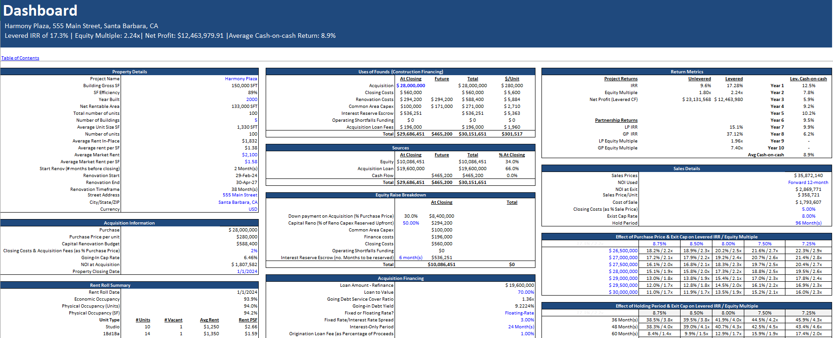
Task: Click the $26,500,000 purchase price row
Action: 623,251
